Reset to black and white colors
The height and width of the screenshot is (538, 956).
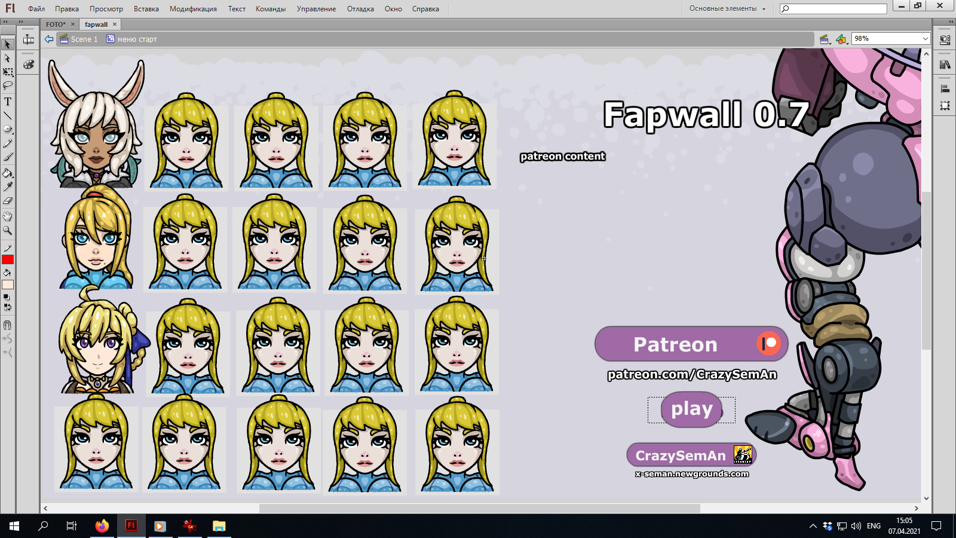(x=7, y=297)
